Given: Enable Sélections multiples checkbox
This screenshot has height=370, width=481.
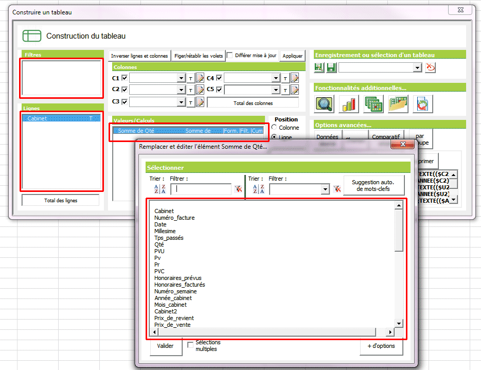Looking at the screenshot, I should 190,345.
